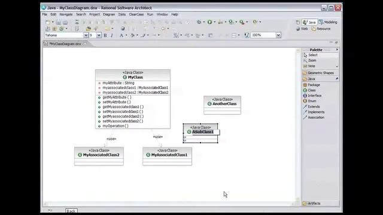Image resolution: width=383 pixels, height=215 pixels.
Task: Open the Tahoma font name dropdown
Action: pos(86,35)
